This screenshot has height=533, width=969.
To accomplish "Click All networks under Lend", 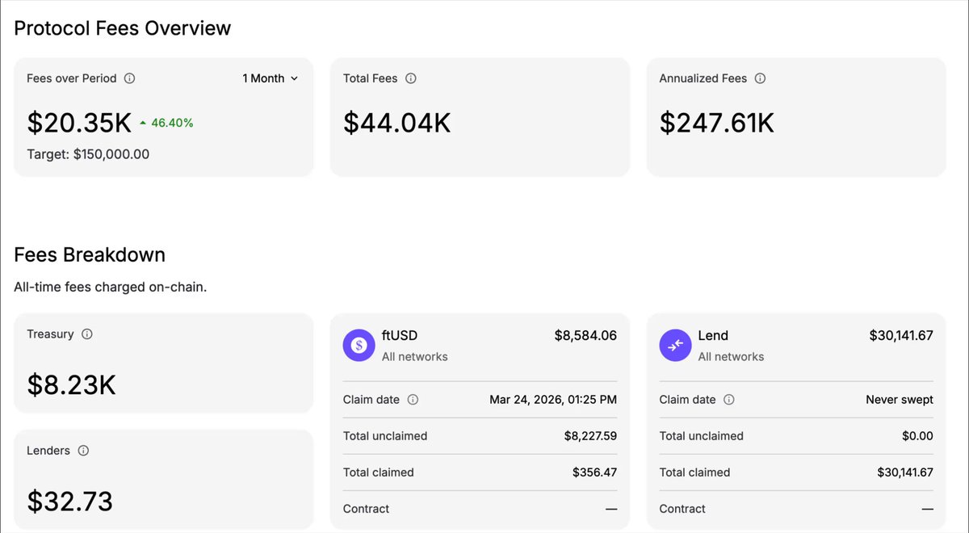I will (x=732, y=356).
